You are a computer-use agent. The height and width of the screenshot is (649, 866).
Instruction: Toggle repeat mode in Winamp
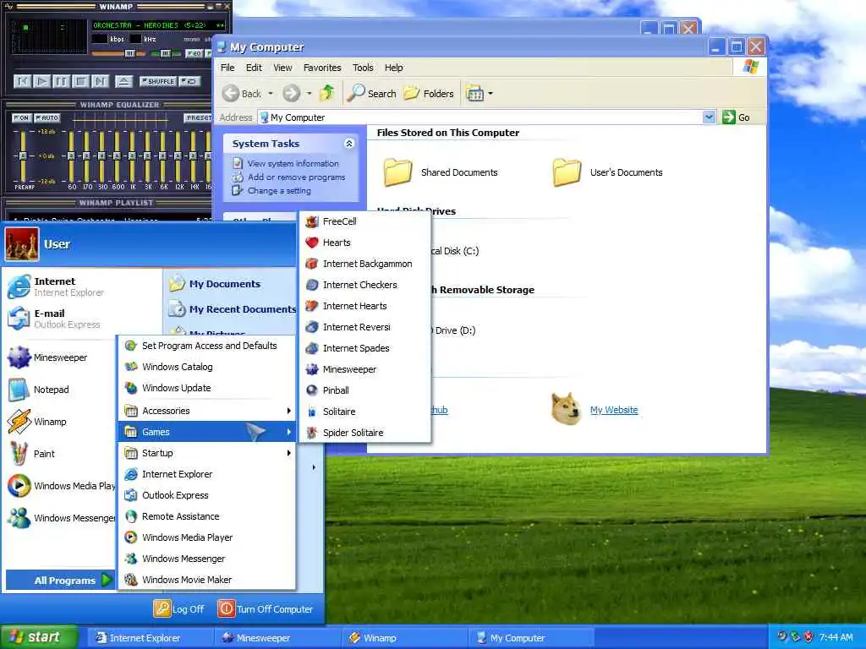[x=190, y=81]
